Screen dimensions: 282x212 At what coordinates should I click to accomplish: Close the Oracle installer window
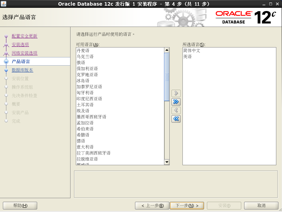(277, 4)
